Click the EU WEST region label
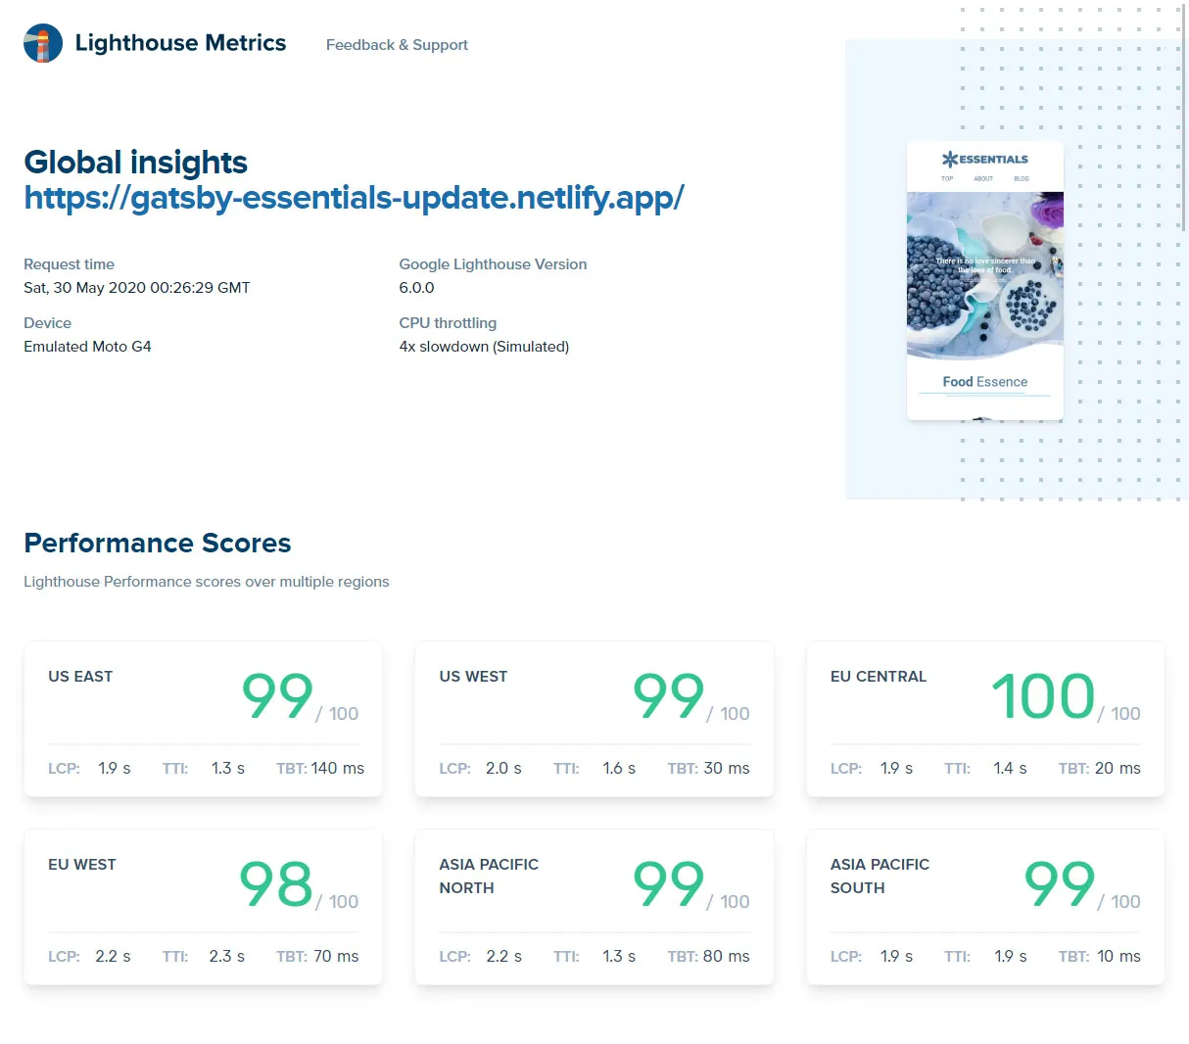This screenshot has height=1044, width=1189. pyautogui.click(x=82, y=865)
